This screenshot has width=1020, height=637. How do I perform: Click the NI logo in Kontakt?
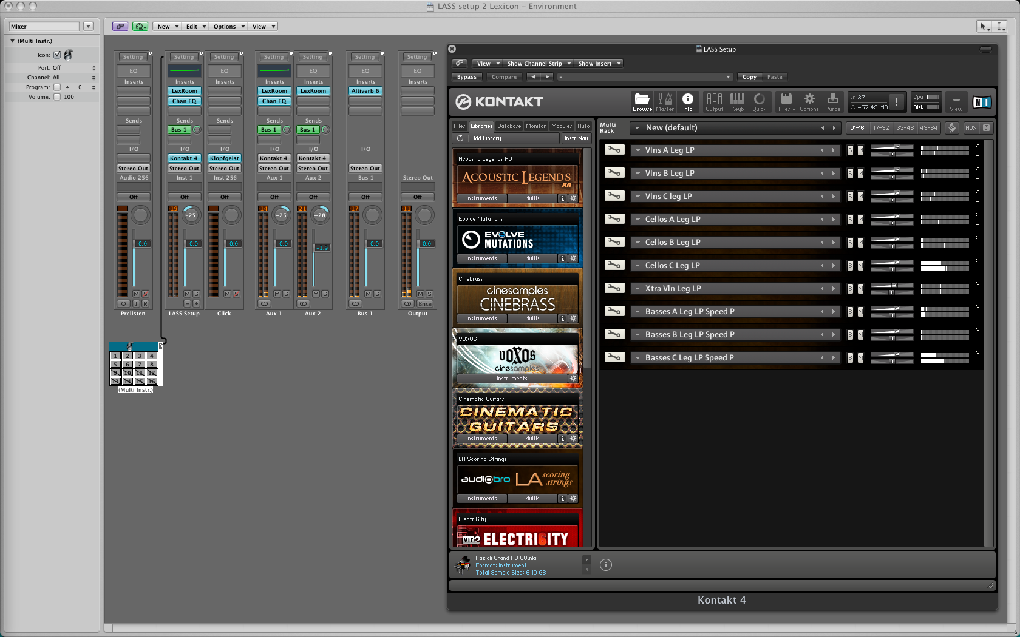982,102
